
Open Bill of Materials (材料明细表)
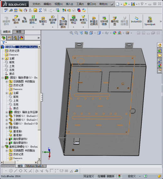click(104, 21)
